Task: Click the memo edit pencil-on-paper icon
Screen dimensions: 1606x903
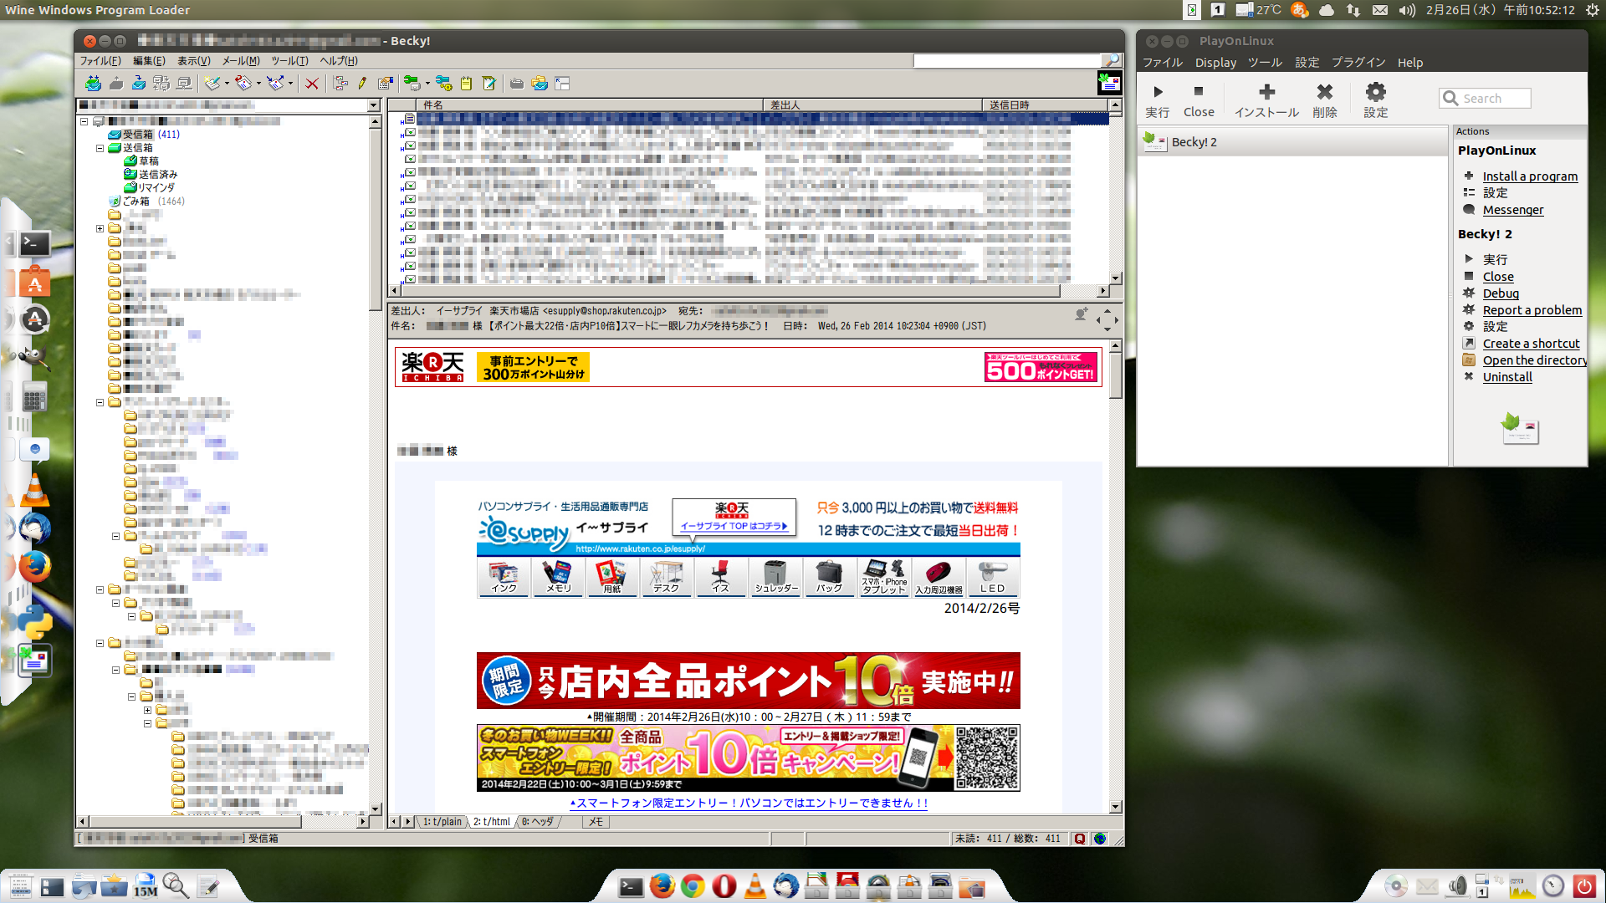Action: coord(489,83)
